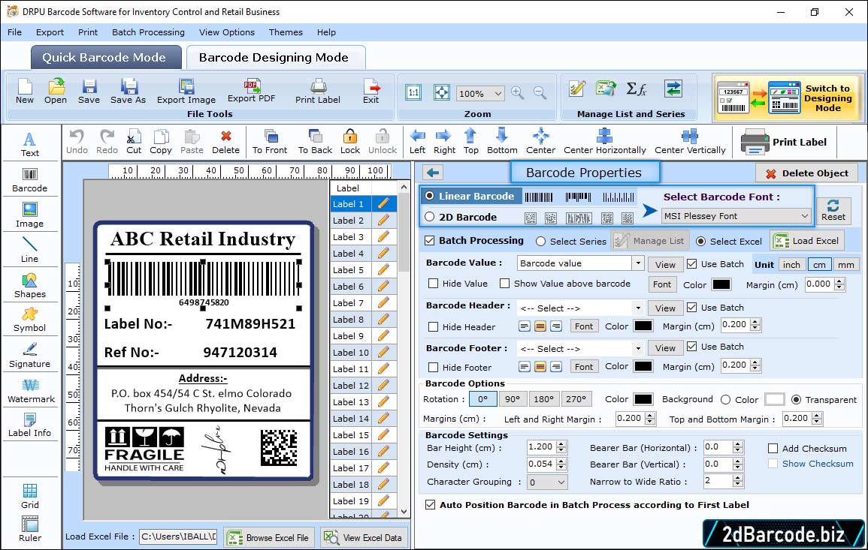Choose the Select Excel radio option

coord(701,242)
